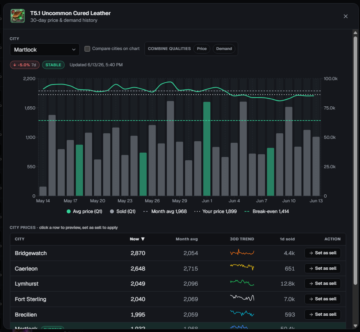The image size is (360, 332).
Task: Click the green Jun 1 sales bar
Action: [207, 149]
